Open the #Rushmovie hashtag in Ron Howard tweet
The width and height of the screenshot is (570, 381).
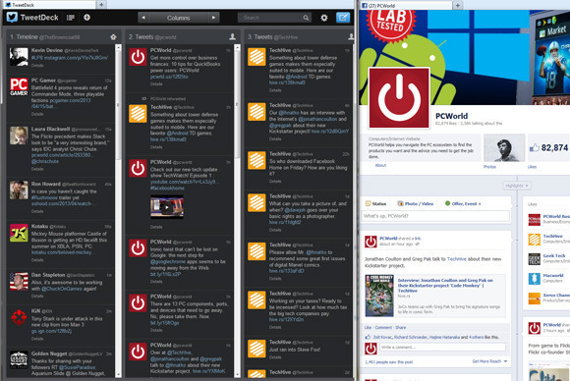44,197
